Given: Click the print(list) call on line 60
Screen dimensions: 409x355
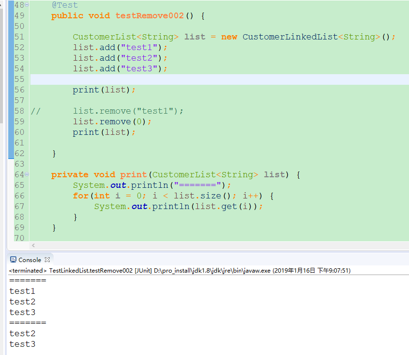Looking at the screenshot, I should coord(104,132).
